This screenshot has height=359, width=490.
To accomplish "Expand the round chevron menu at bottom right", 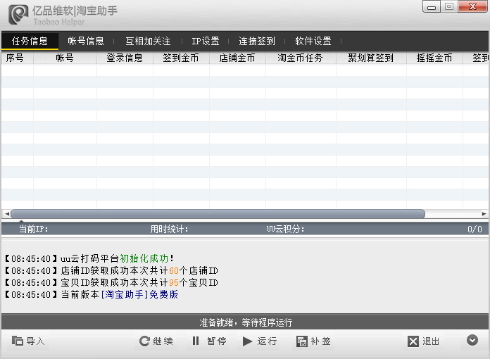I will [x=472, y=341].
